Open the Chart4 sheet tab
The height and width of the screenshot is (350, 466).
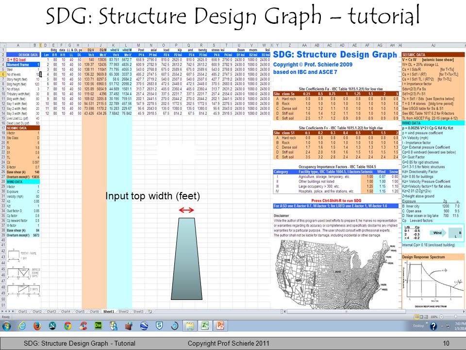tap(66, 312)
